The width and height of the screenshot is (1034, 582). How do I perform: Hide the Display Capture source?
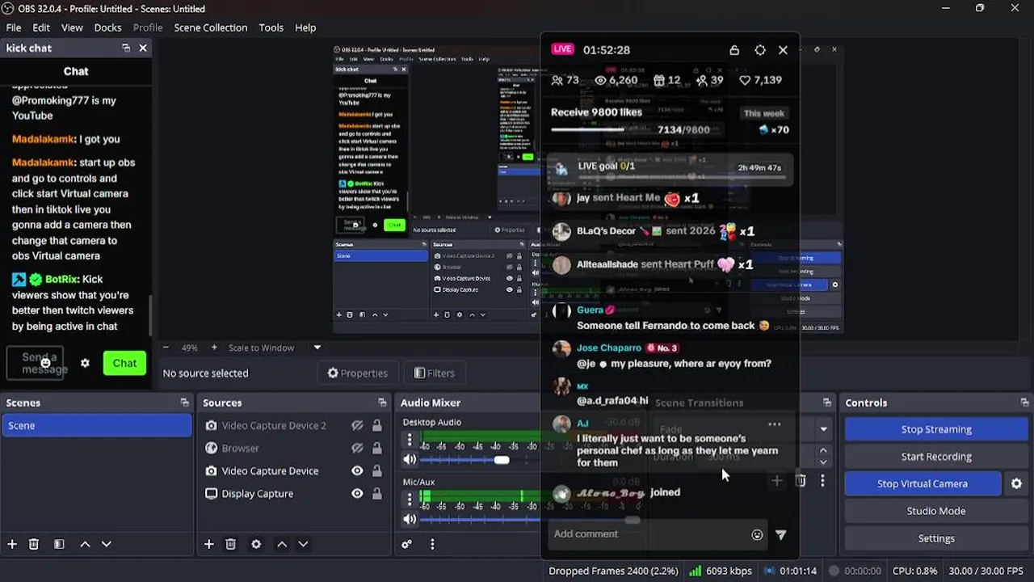click(x=357, y=493)
